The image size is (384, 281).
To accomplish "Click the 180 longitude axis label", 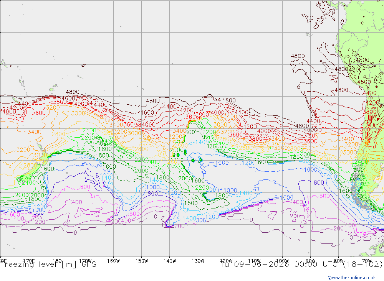I will (57, 261).
